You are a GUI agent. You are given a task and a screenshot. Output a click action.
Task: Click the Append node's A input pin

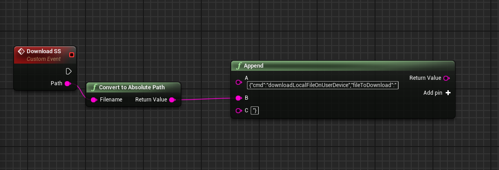click(239, 82)
